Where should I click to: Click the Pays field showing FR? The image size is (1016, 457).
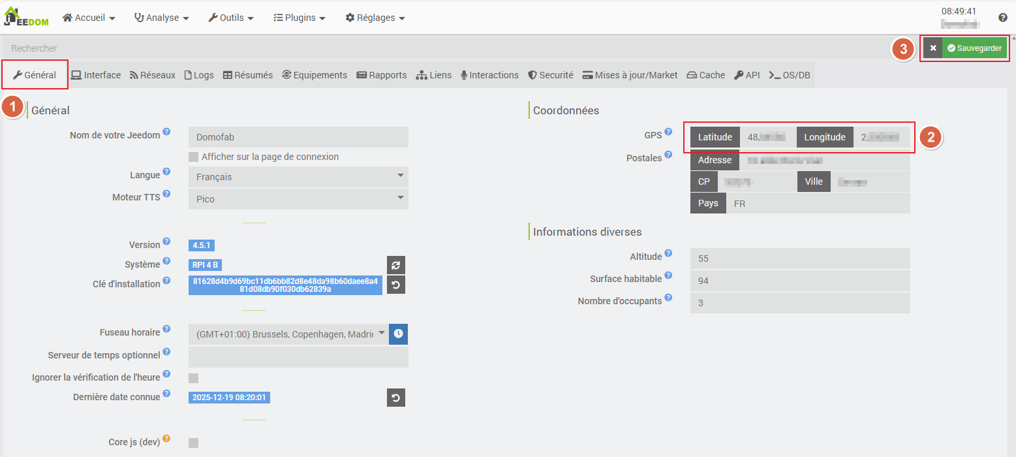tap(818, 203)
